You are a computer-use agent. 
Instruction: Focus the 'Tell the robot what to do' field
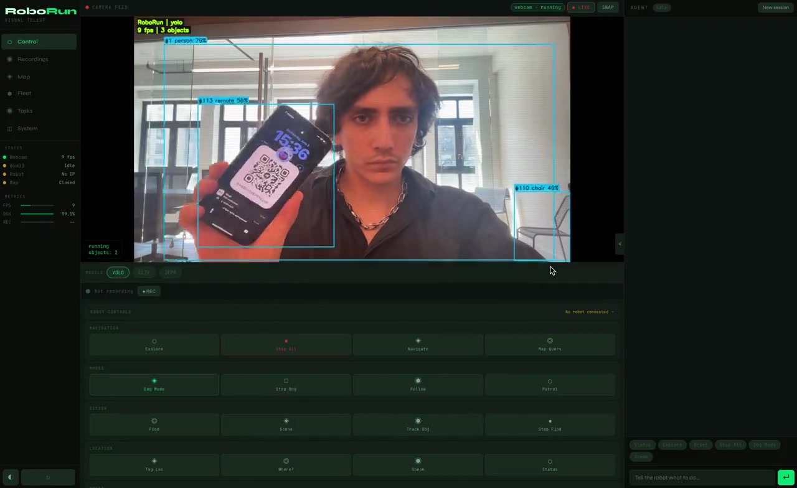(702, 477)
